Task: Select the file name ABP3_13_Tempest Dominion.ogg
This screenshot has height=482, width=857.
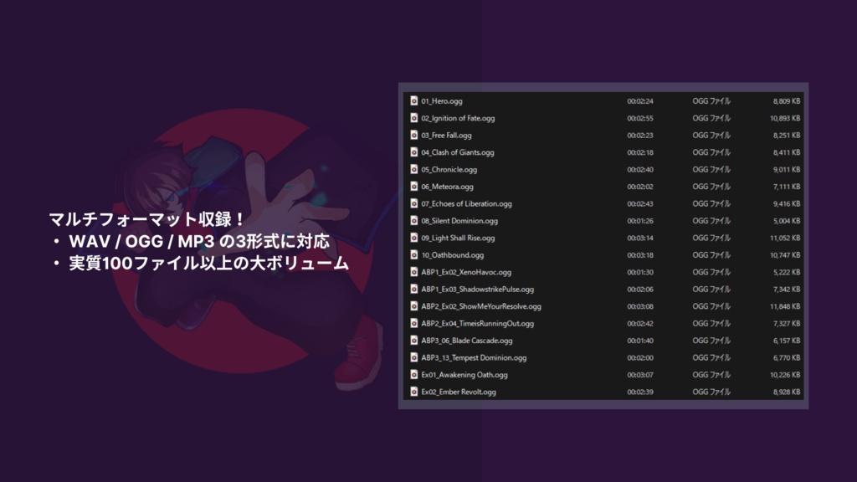Action: 474,357
